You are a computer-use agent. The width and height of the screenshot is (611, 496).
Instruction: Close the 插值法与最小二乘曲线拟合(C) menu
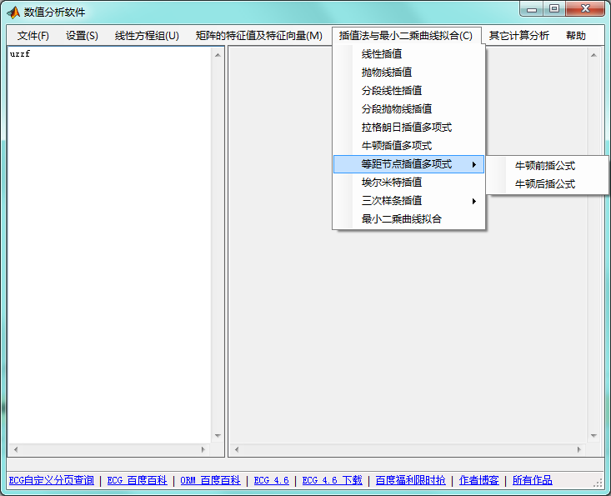tap(406, 36)
